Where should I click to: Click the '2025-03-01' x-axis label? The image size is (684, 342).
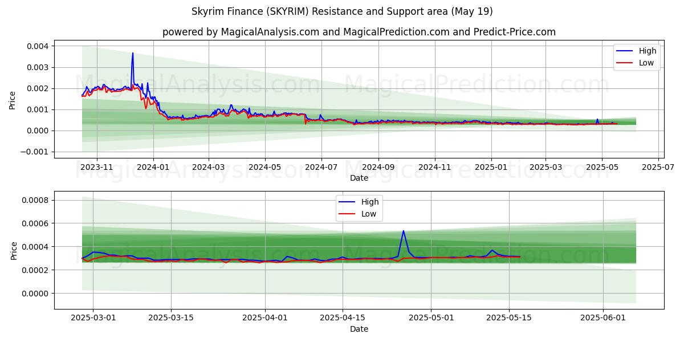tap(93, 319)
